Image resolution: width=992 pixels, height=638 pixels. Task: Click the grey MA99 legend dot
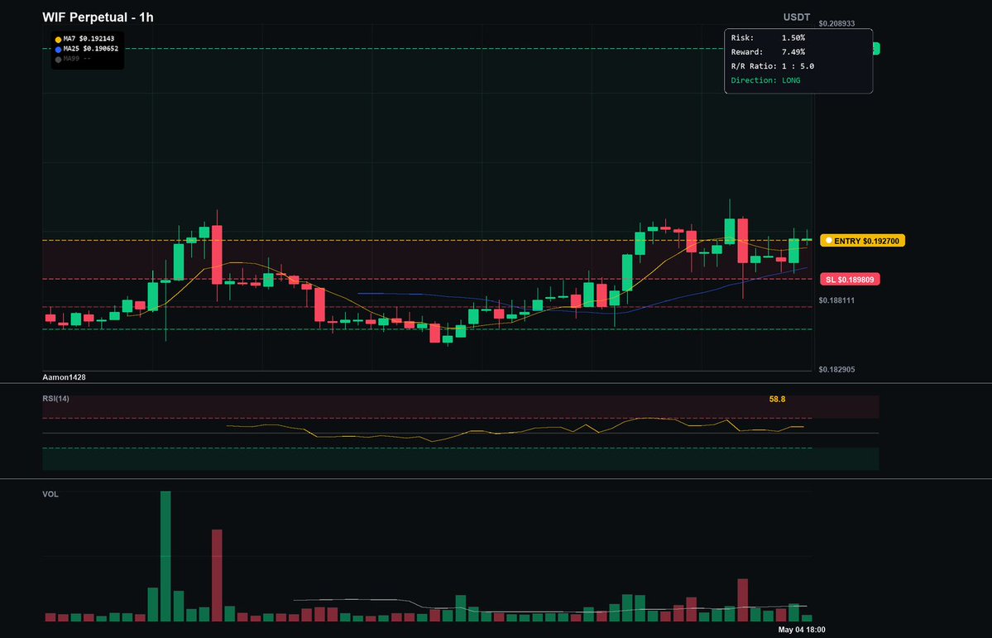[58, 60]
